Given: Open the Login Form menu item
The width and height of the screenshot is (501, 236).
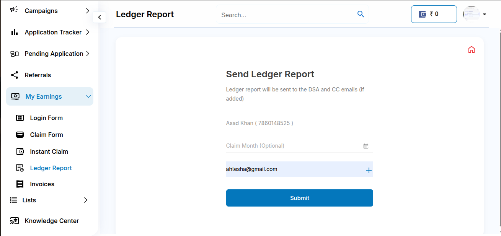Looking at the screenshot, I should (x=46, y=118).
